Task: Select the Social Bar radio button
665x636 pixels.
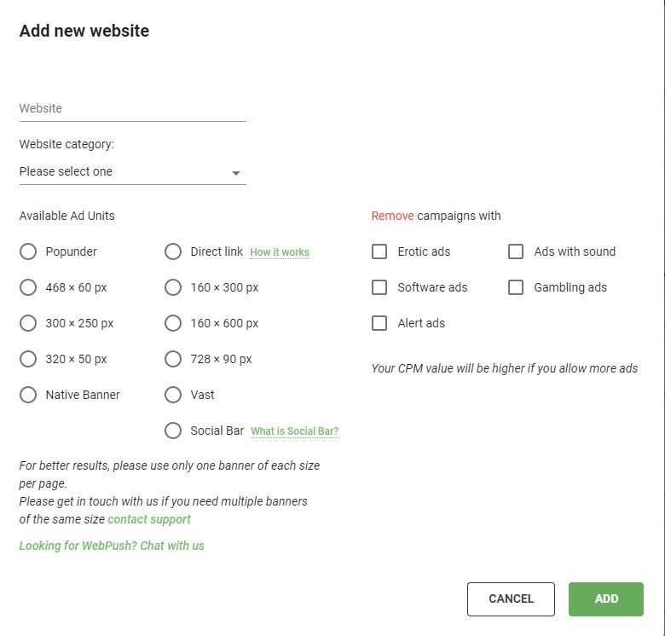Action: click(173, 431)
